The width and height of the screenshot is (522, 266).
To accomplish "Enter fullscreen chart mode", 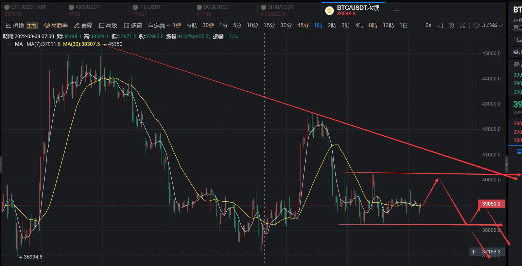I will pos(462,25).
